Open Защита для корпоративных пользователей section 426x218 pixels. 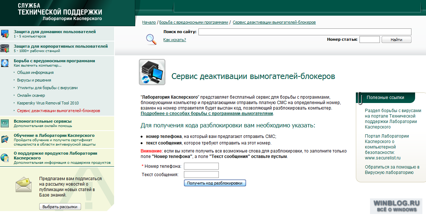click(x=61, y=46)
